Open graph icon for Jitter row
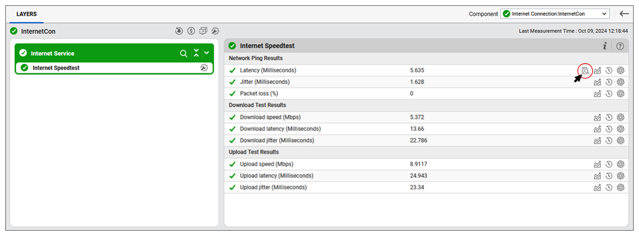This screenshot has height=236, width=639. point(597,82)
